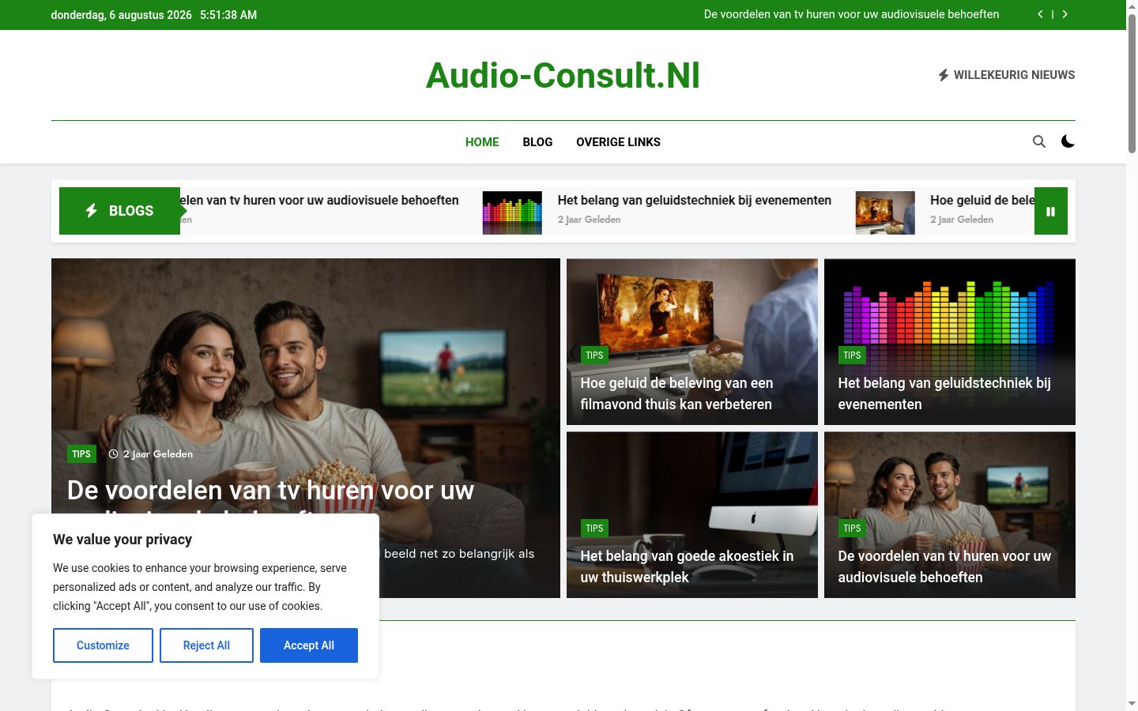Accept all cookies
This screenshot has width=1138, height=711.
309,645
